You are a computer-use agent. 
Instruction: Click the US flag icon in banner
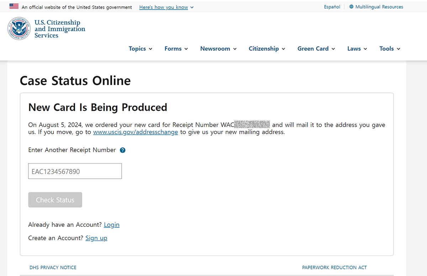click(14, 6)
